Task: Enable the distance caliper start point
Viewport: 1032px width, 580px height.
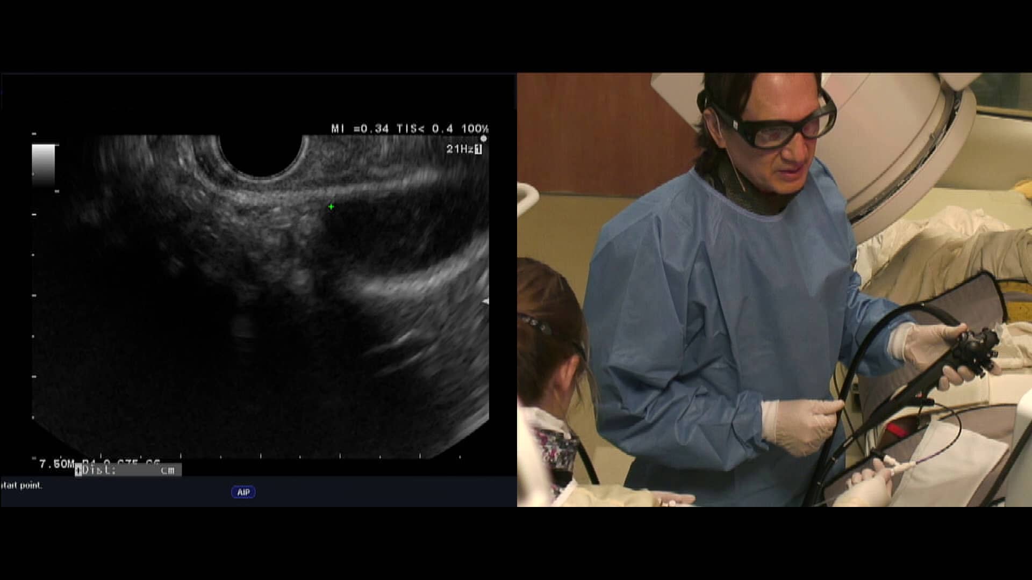Action: pos(21,484)
